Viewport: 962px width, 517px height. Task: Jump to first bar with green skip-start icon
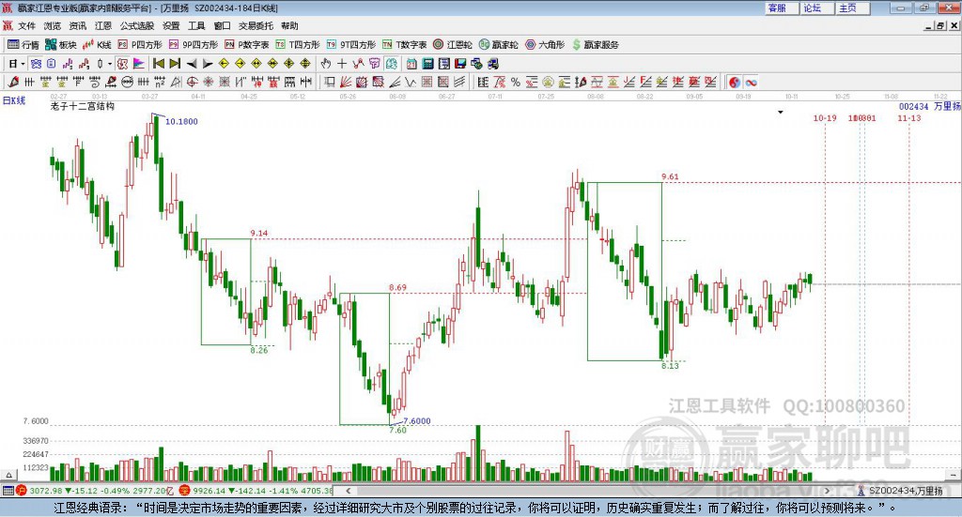coord(159,64)
